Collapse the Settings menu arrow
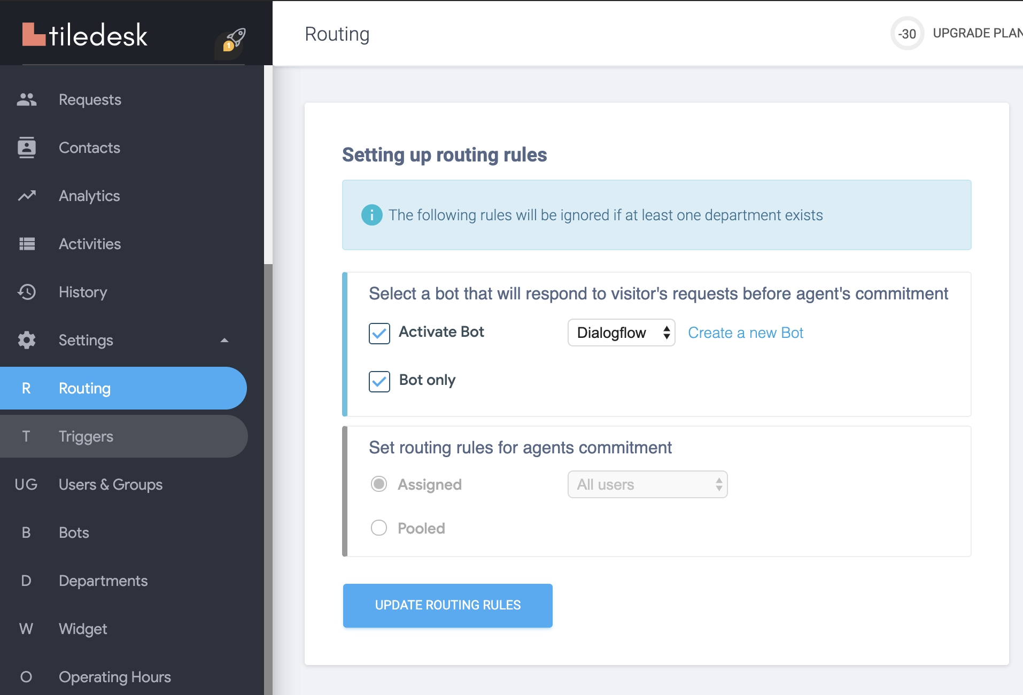Image resolution: width=1023 pixels, height=695 pixels. click(x=224, y=340)
